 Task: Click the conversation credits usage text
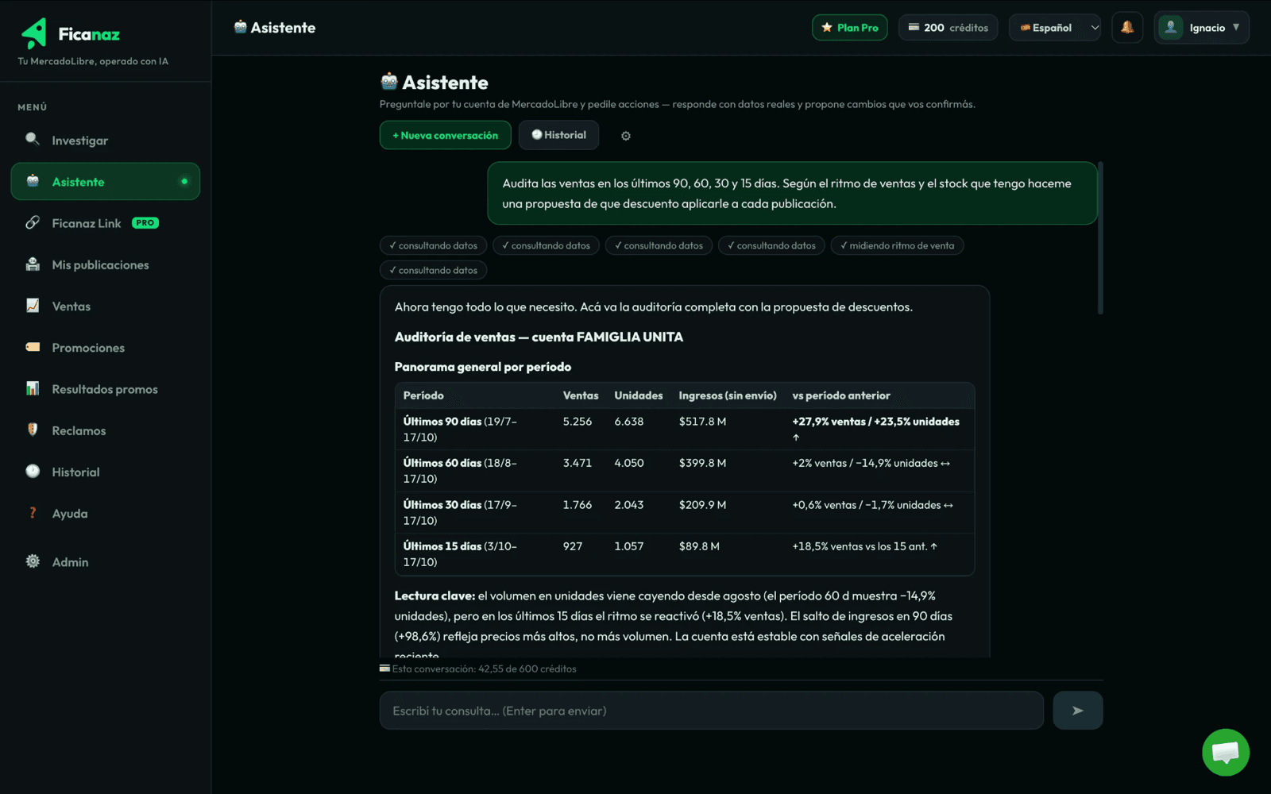pos(484,669)
